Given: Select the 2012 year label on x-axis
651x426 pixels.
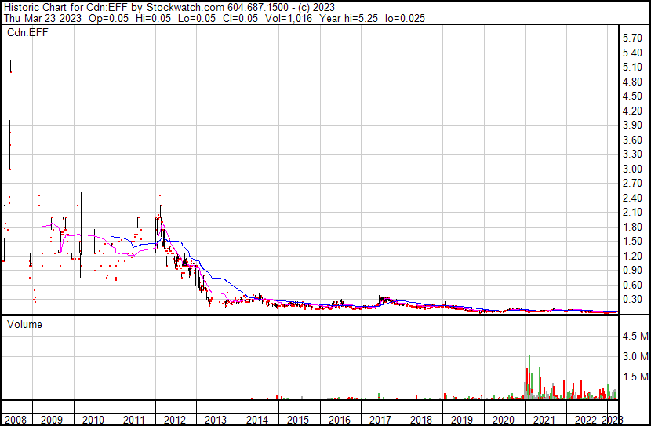Looking at the screenshot, I should (x=175, y=420).
